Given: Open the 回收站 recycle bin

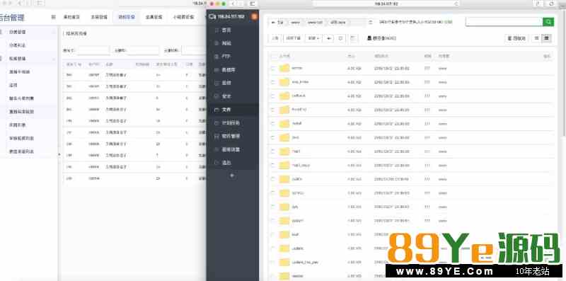Looking at the screenshot, I should pyautogui.click(x=516, y=38).
